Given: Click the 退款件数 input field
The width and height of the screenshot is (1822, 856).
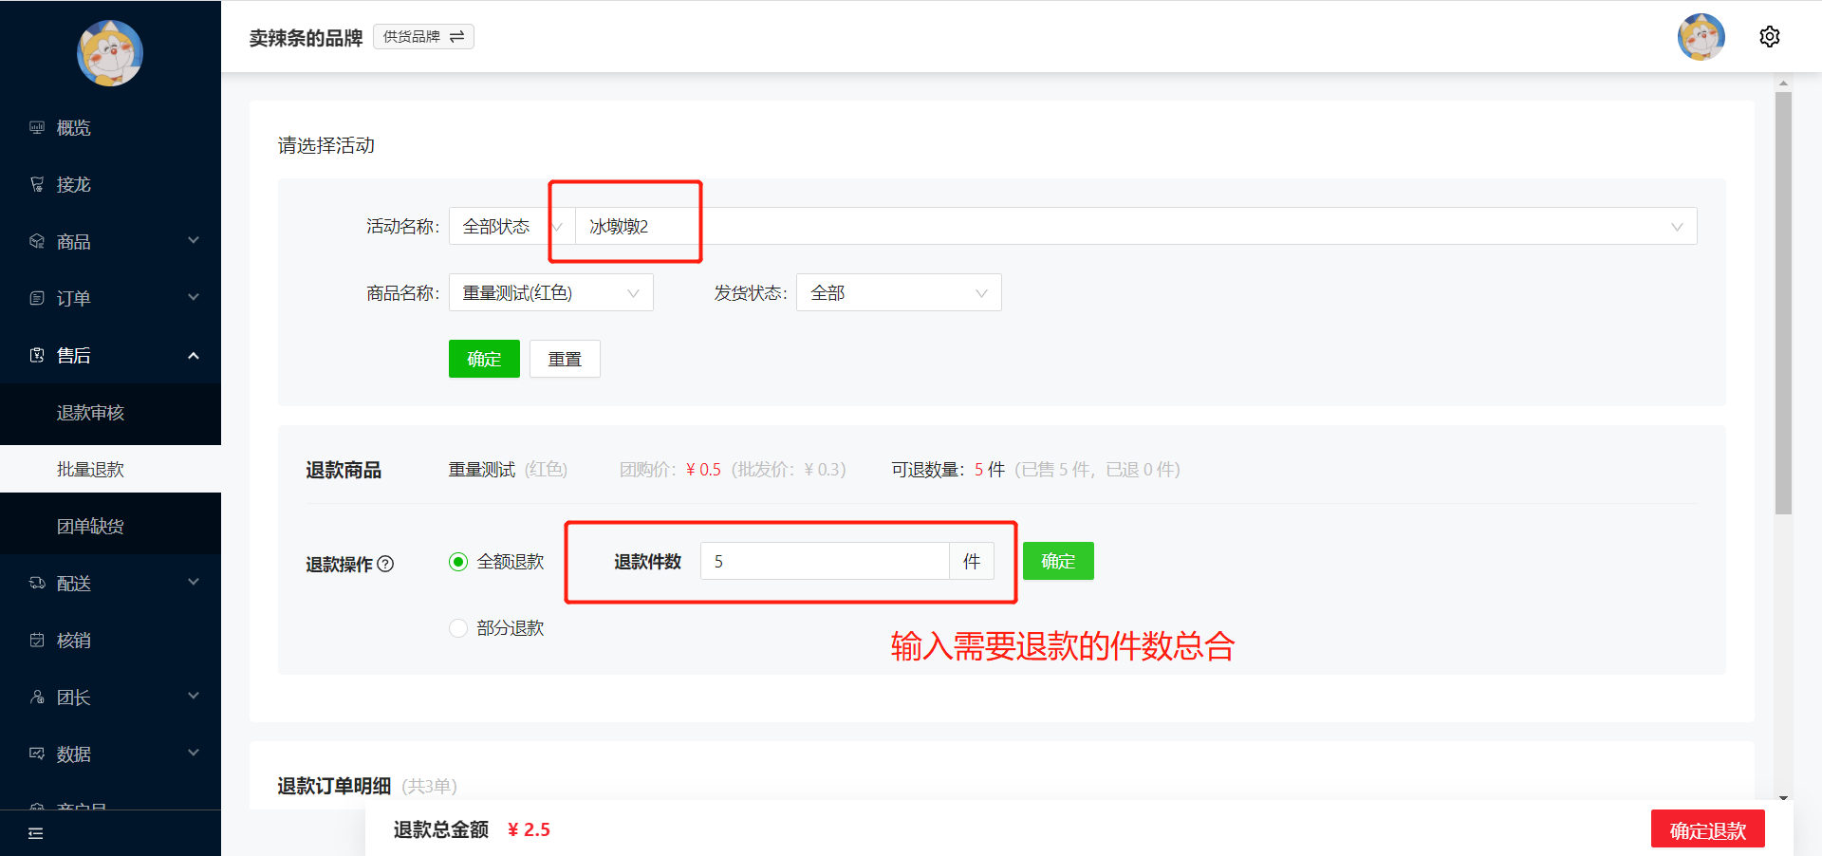Looking at the screenshot, I should [x=825, y=561].
